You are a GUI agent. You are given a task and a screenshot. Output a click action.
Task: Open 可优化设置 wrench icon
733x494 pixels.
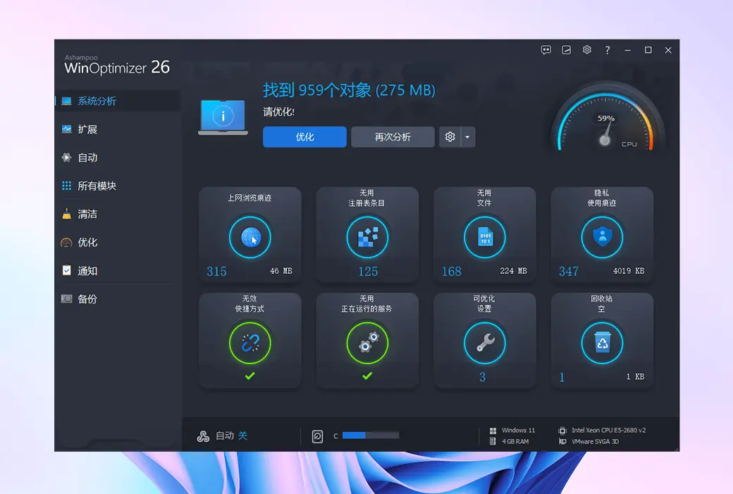pos(485,343)
